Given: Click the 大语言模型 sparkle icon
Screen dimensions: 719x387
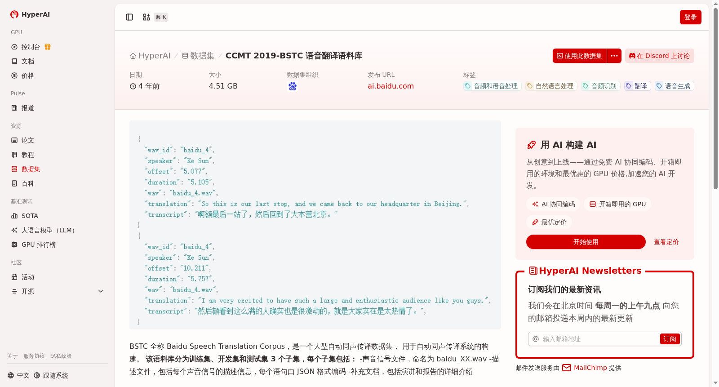Looking at the screenshot, I should click(14, 230).
